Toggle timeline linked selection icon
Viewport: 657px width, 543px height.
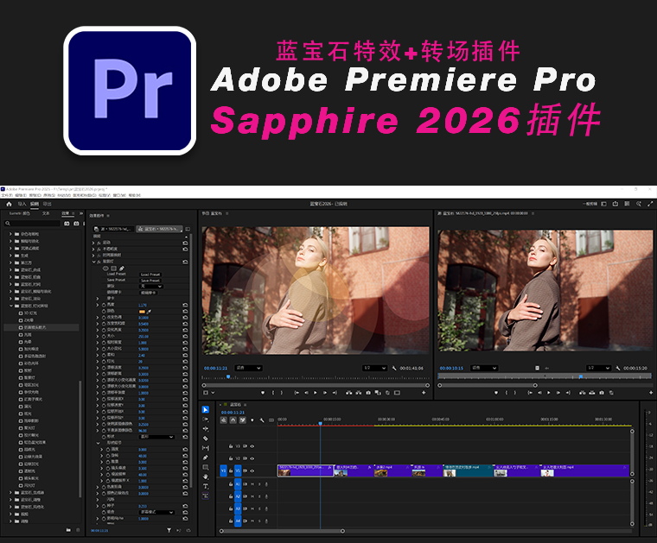pos(242,420)
